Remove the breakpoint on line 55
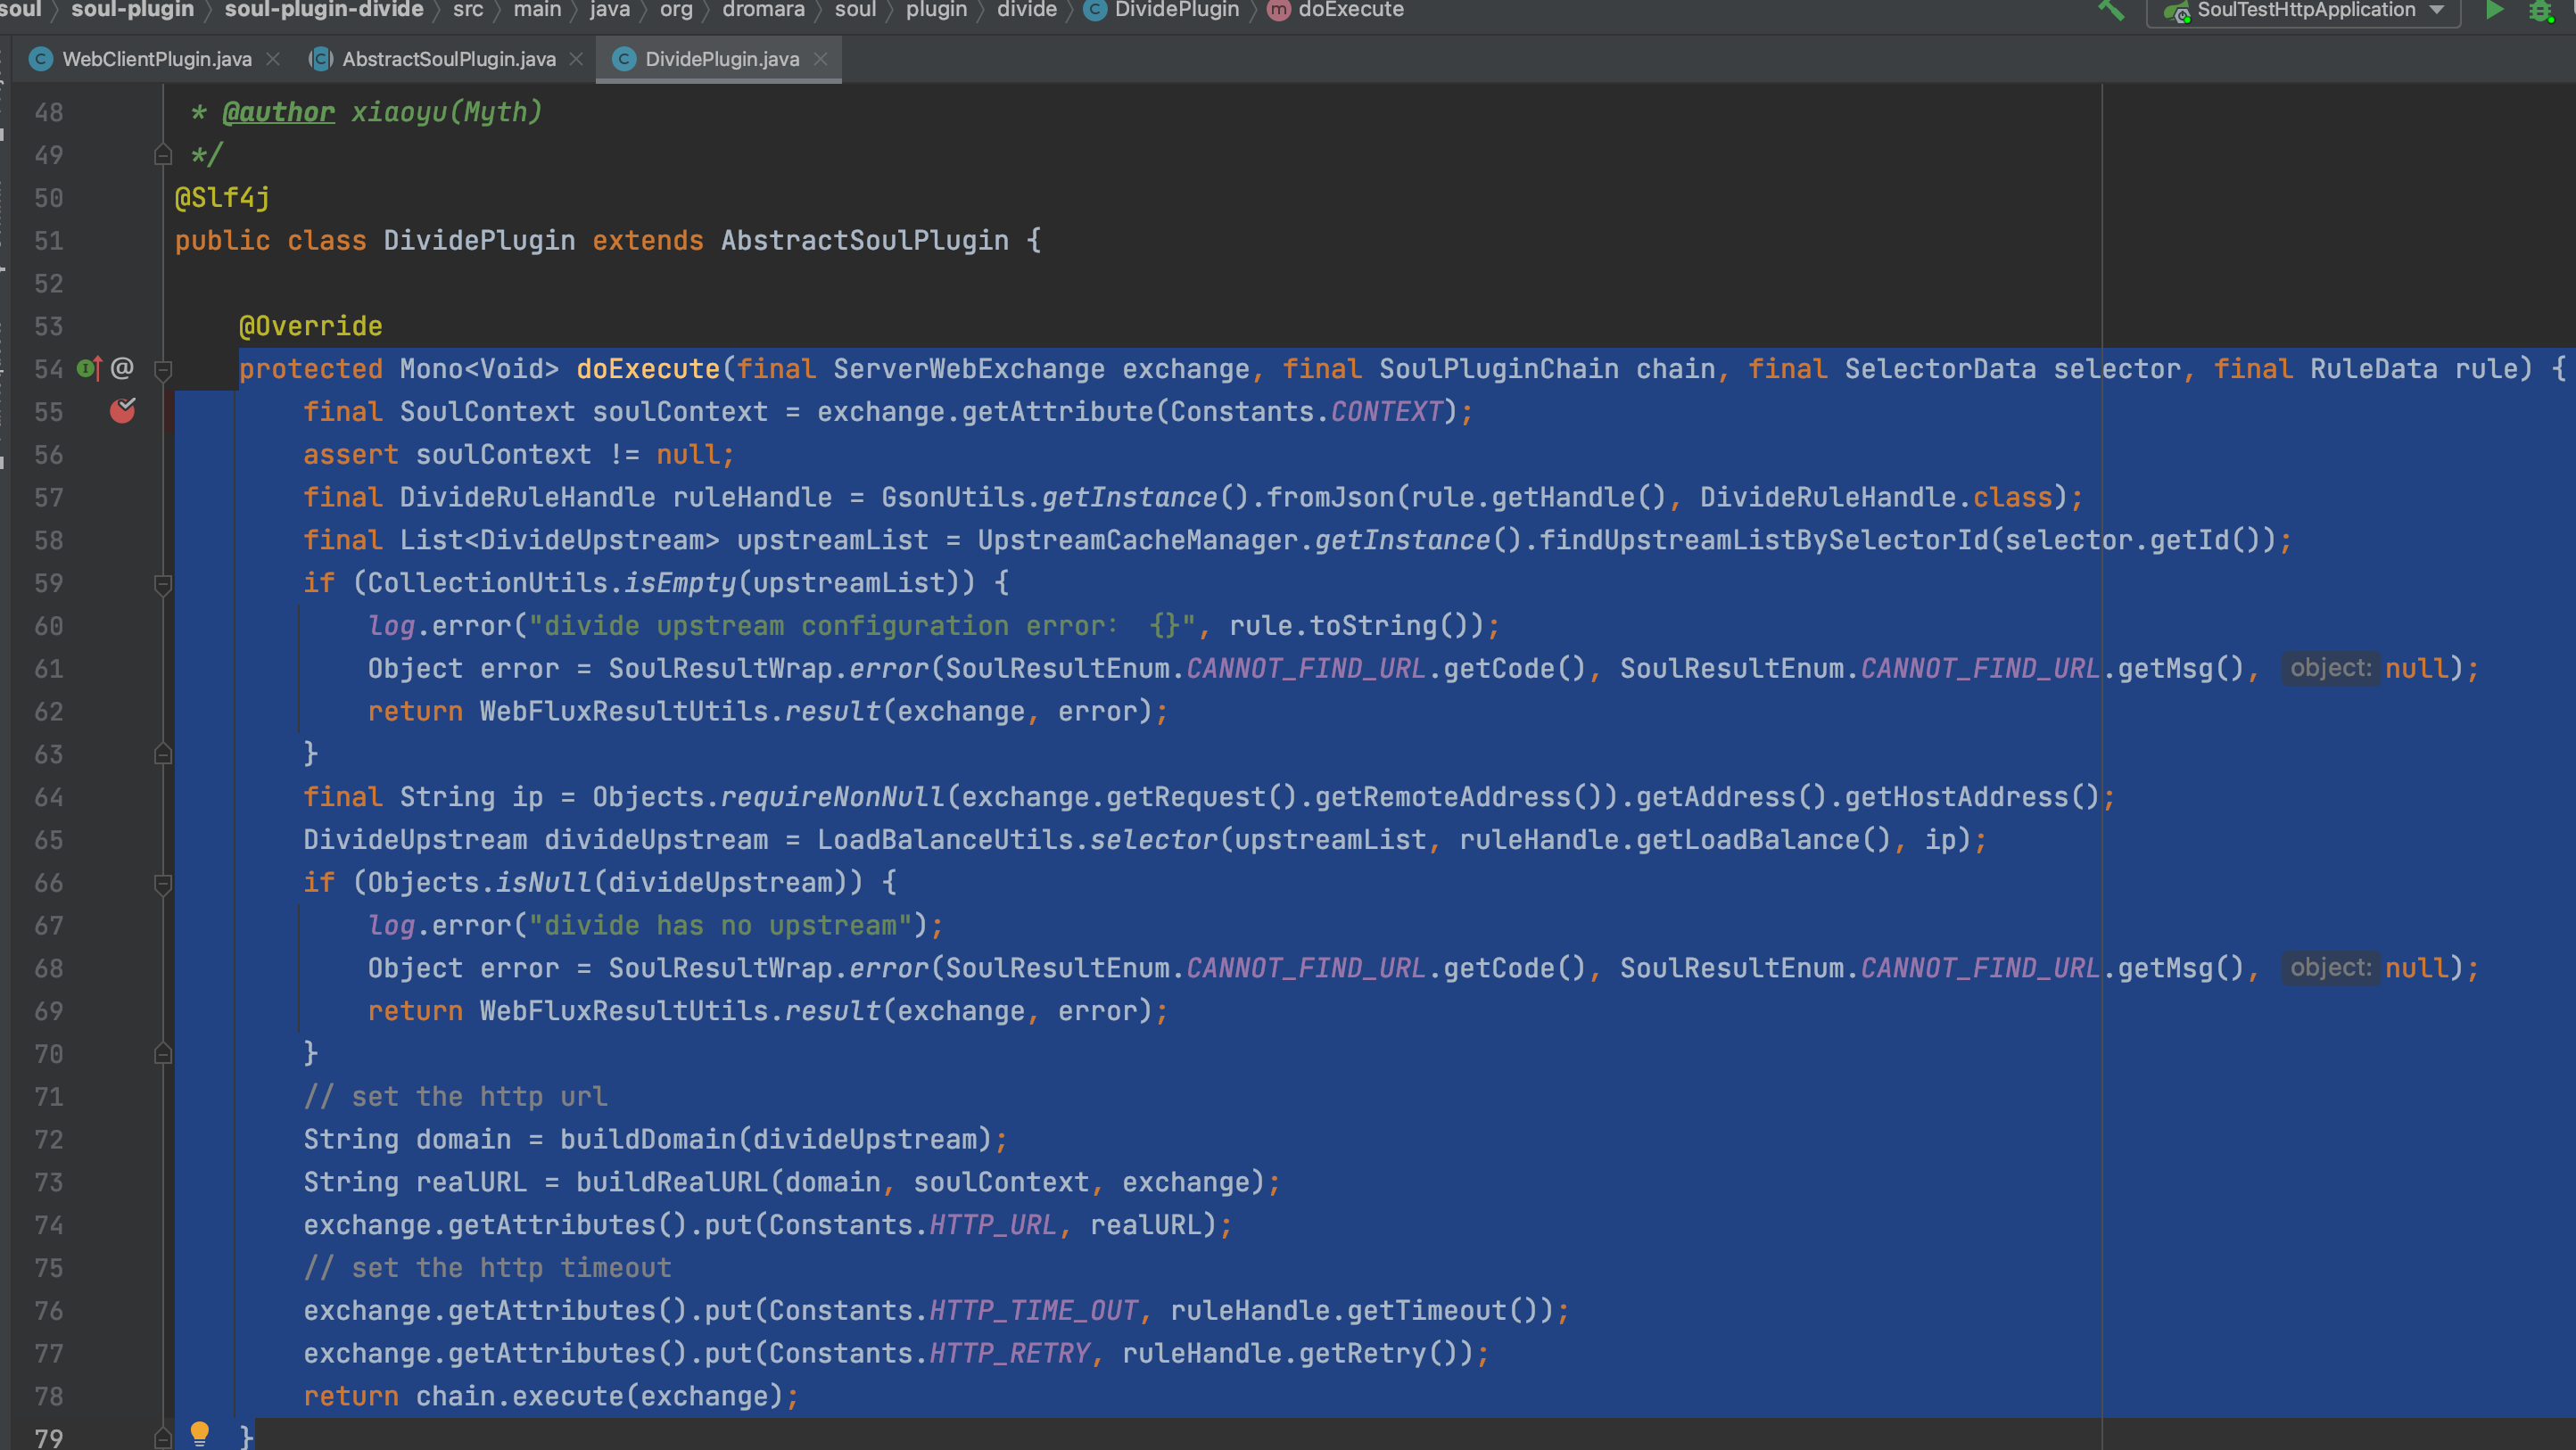 (x=122, y=410)
